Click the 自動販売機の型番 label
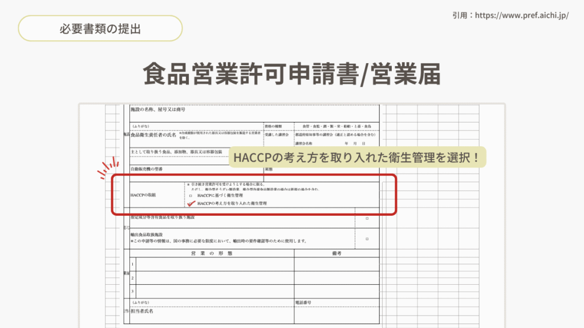The height and width of the screenshot is (328, 584). 147,169
